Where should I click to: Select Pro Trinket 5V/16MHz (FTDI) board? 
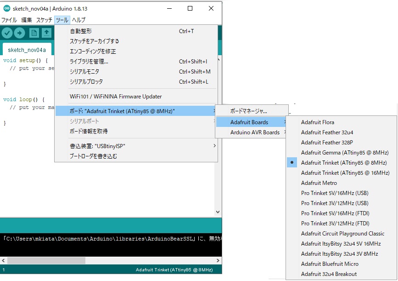342,213
